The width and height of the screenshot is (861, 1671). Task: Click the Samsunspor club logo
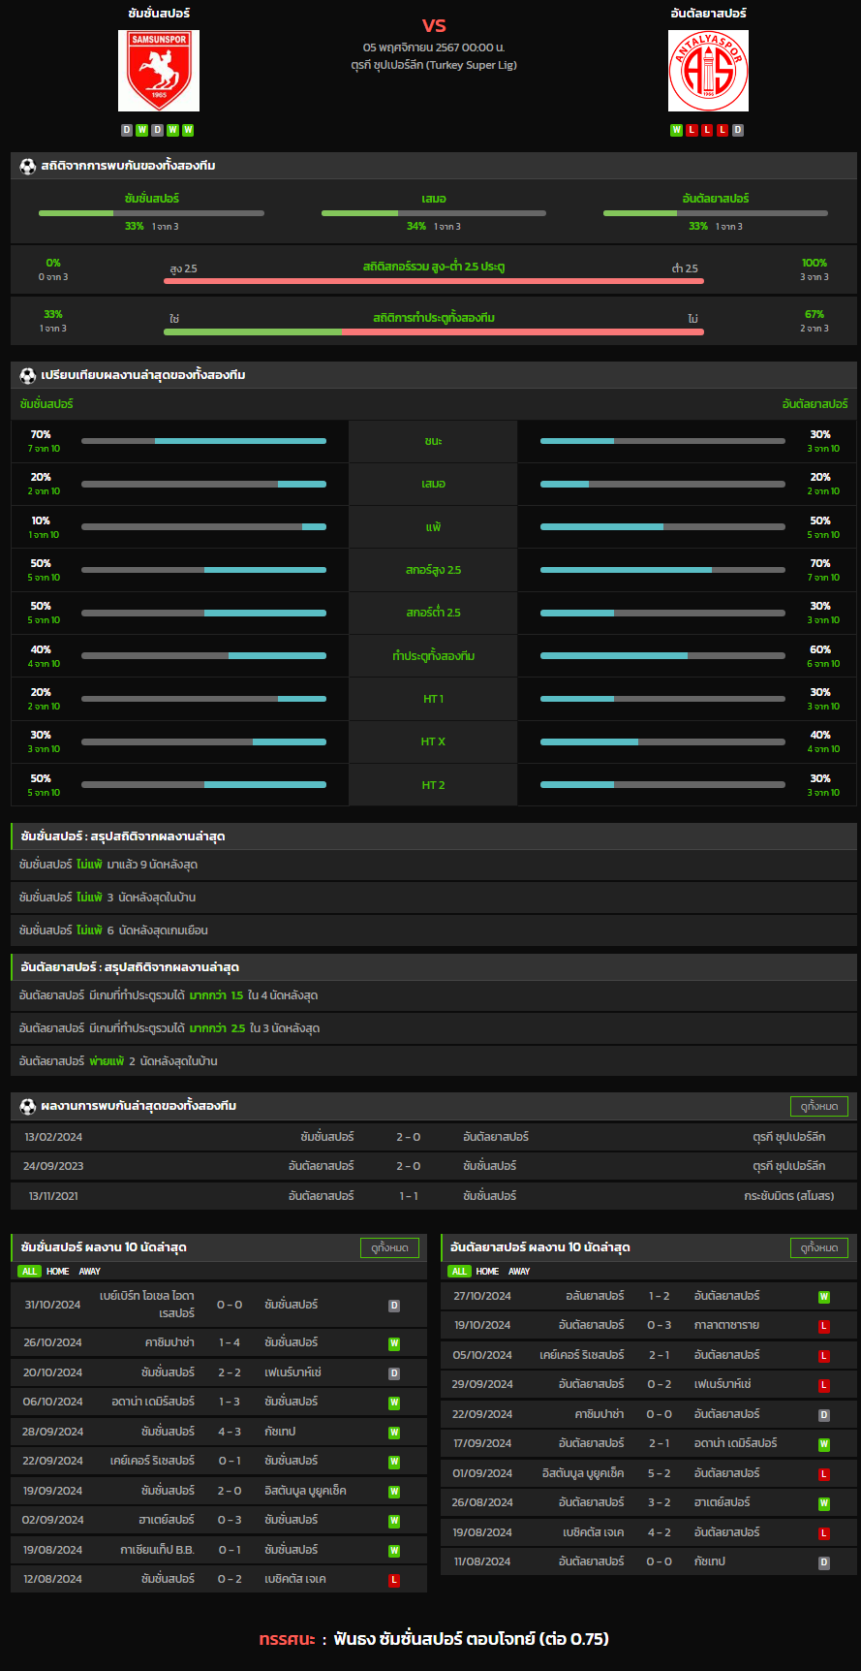159,71
